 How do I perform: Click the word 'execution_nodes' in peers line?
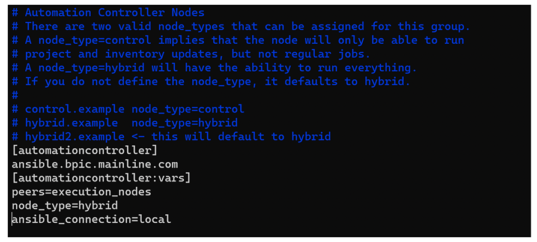click(x=102, y=192)
